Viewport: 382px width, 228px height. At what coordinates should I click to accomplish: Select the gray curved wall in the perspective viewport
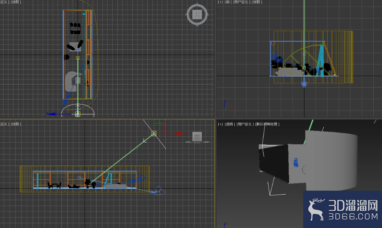[x=331, y=160]
